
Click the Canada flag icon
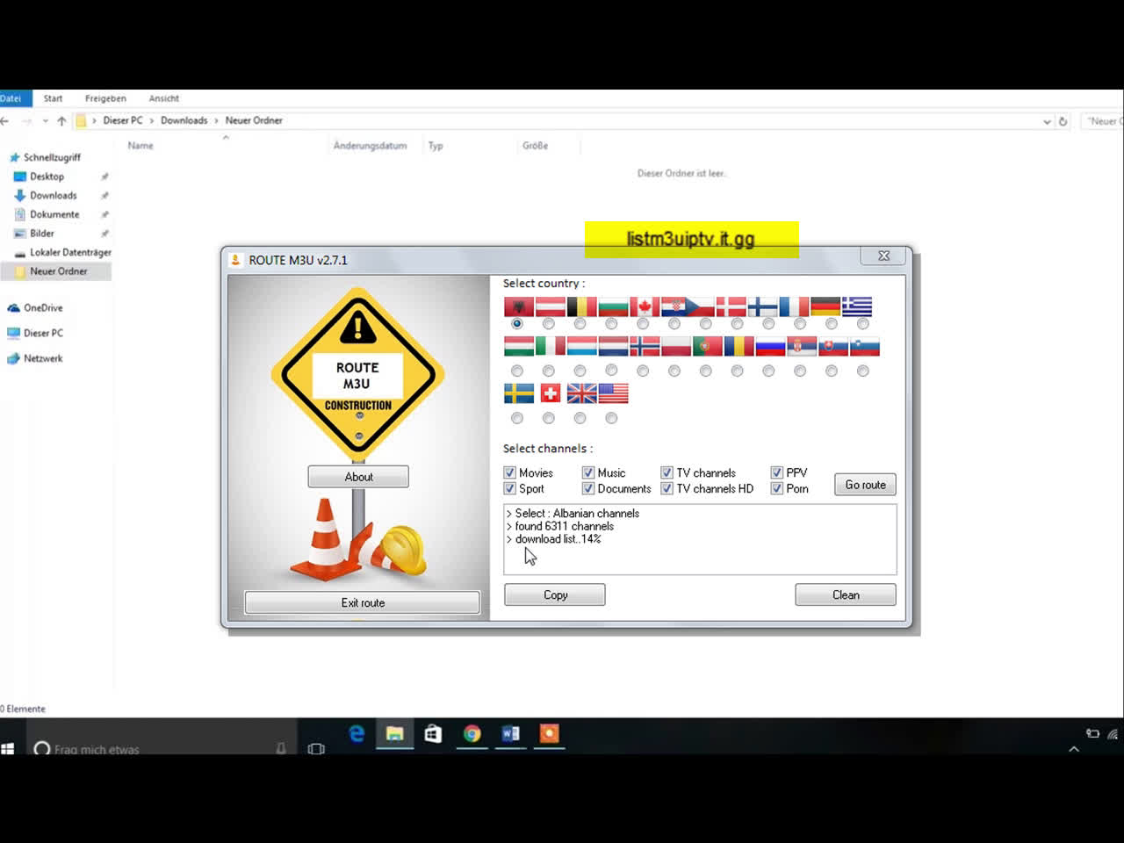[644, 306]
